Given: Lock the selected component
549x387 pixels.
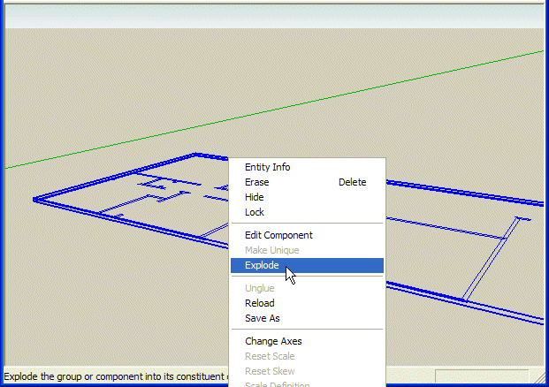Looking at the screenshot, I should (x=254, y=212).
